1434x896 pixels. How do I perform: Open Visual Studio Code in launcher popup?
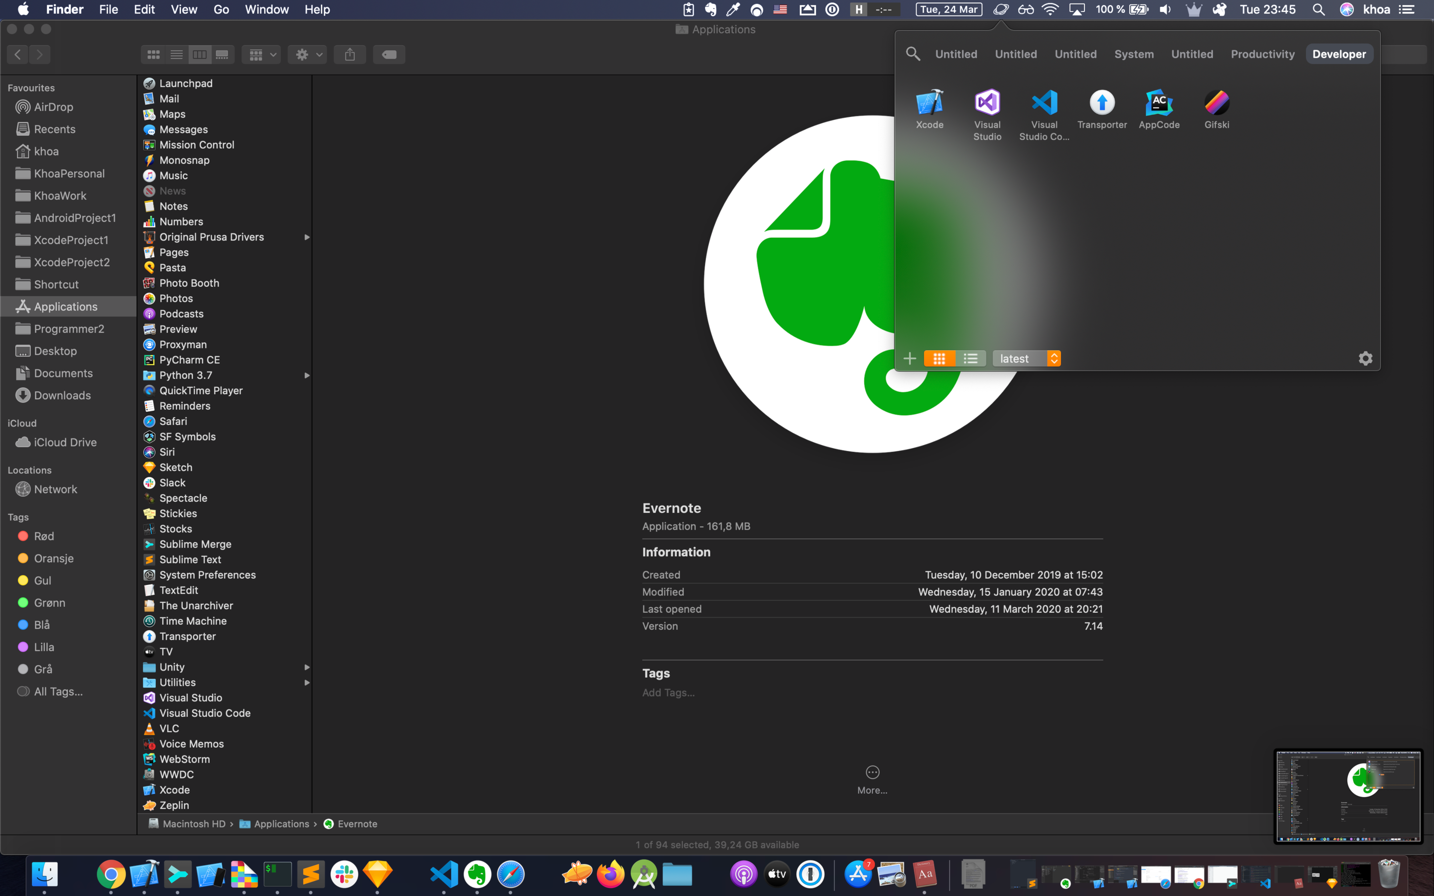tap(1044, 114)
